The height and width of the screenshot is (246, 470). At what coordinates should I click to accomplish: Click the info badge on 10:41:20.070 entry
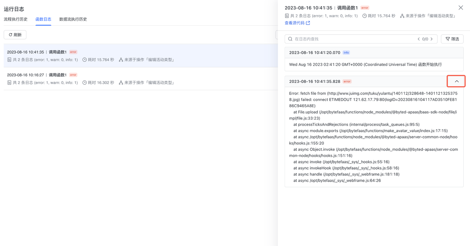pyautogui.click(x=346, y=53)
